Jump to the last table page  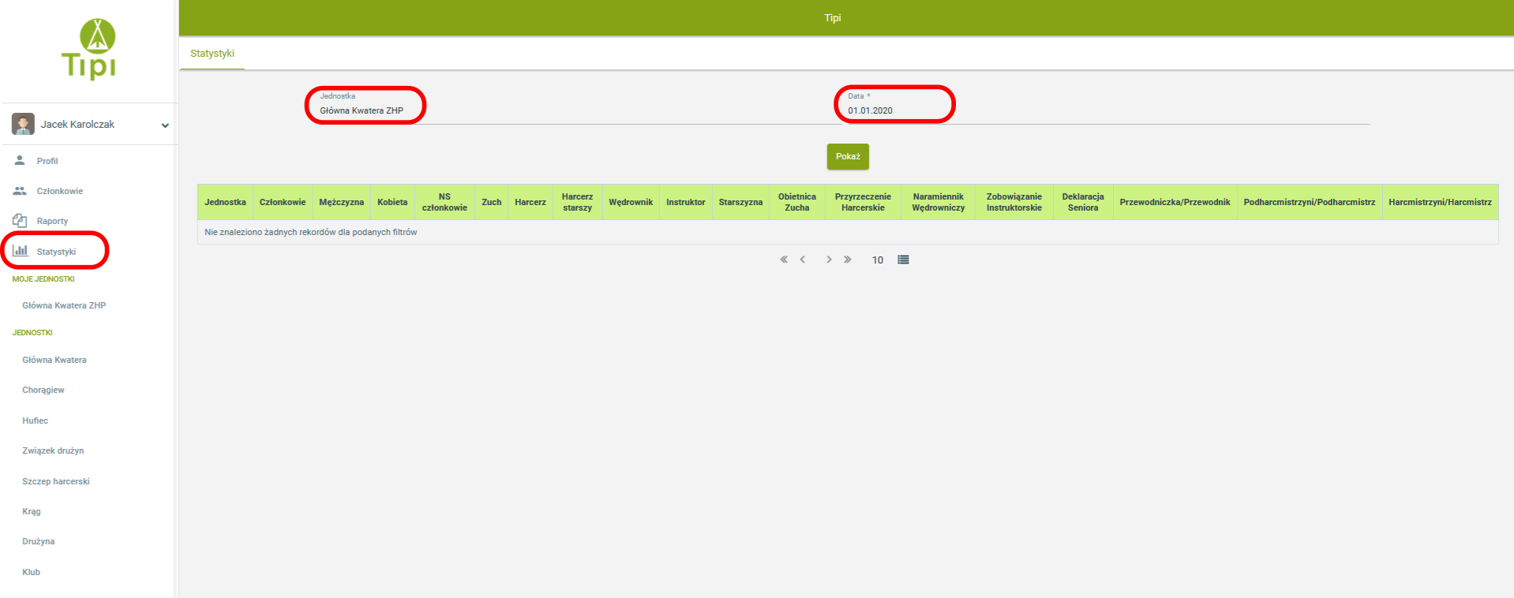coord(848,260)
